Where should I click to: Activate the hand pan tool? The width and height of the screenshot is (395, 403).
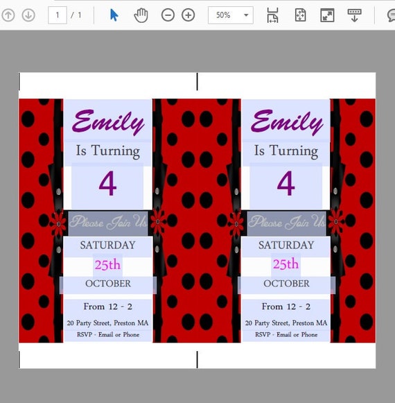coord(141,15)
